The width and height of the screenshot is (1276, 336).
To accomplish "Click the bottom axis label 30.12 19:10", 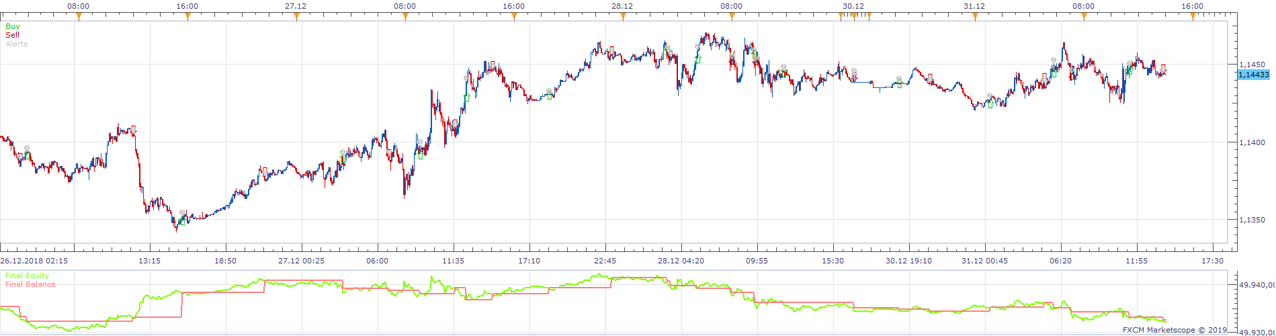I will point(908,261).
